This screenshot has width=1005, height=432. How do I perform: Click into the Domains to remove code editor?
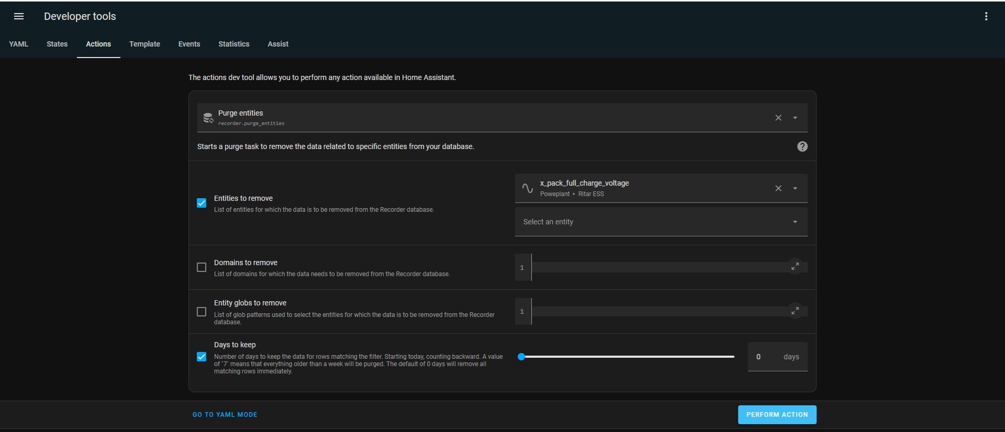(661, 267)
